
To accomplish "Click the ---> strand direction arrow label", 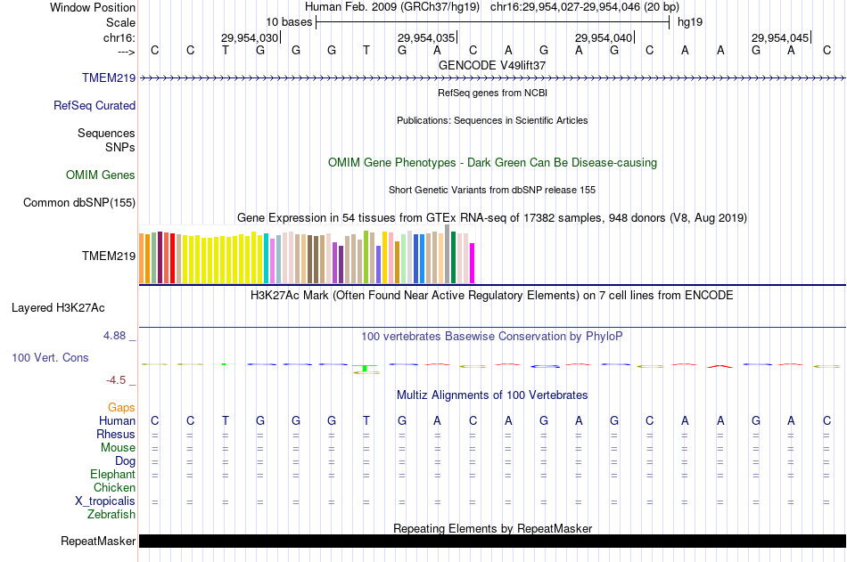I will (x=127, y=52).
